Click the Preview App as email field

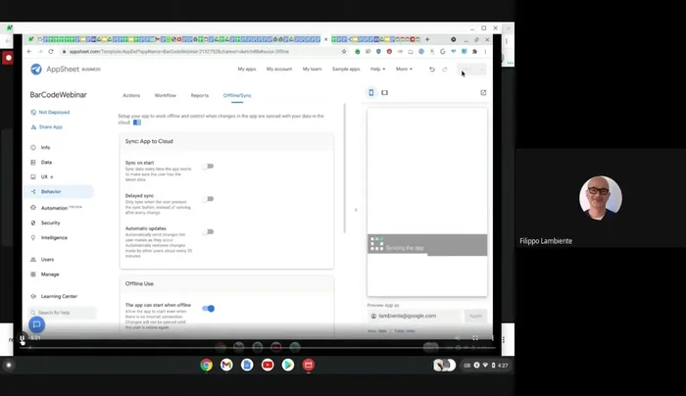pos(415,316)
